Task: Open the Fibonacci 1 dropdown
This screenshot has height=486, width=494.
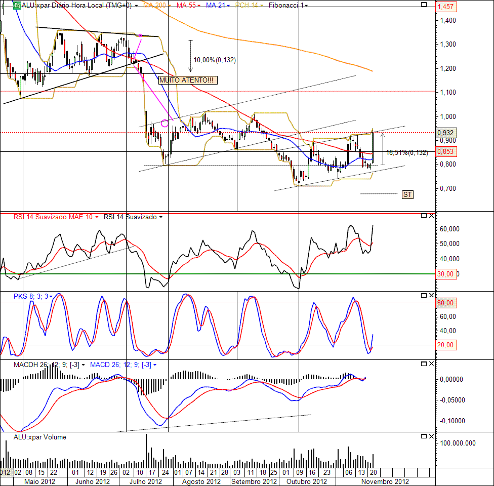Action: [x=306, y=6]
